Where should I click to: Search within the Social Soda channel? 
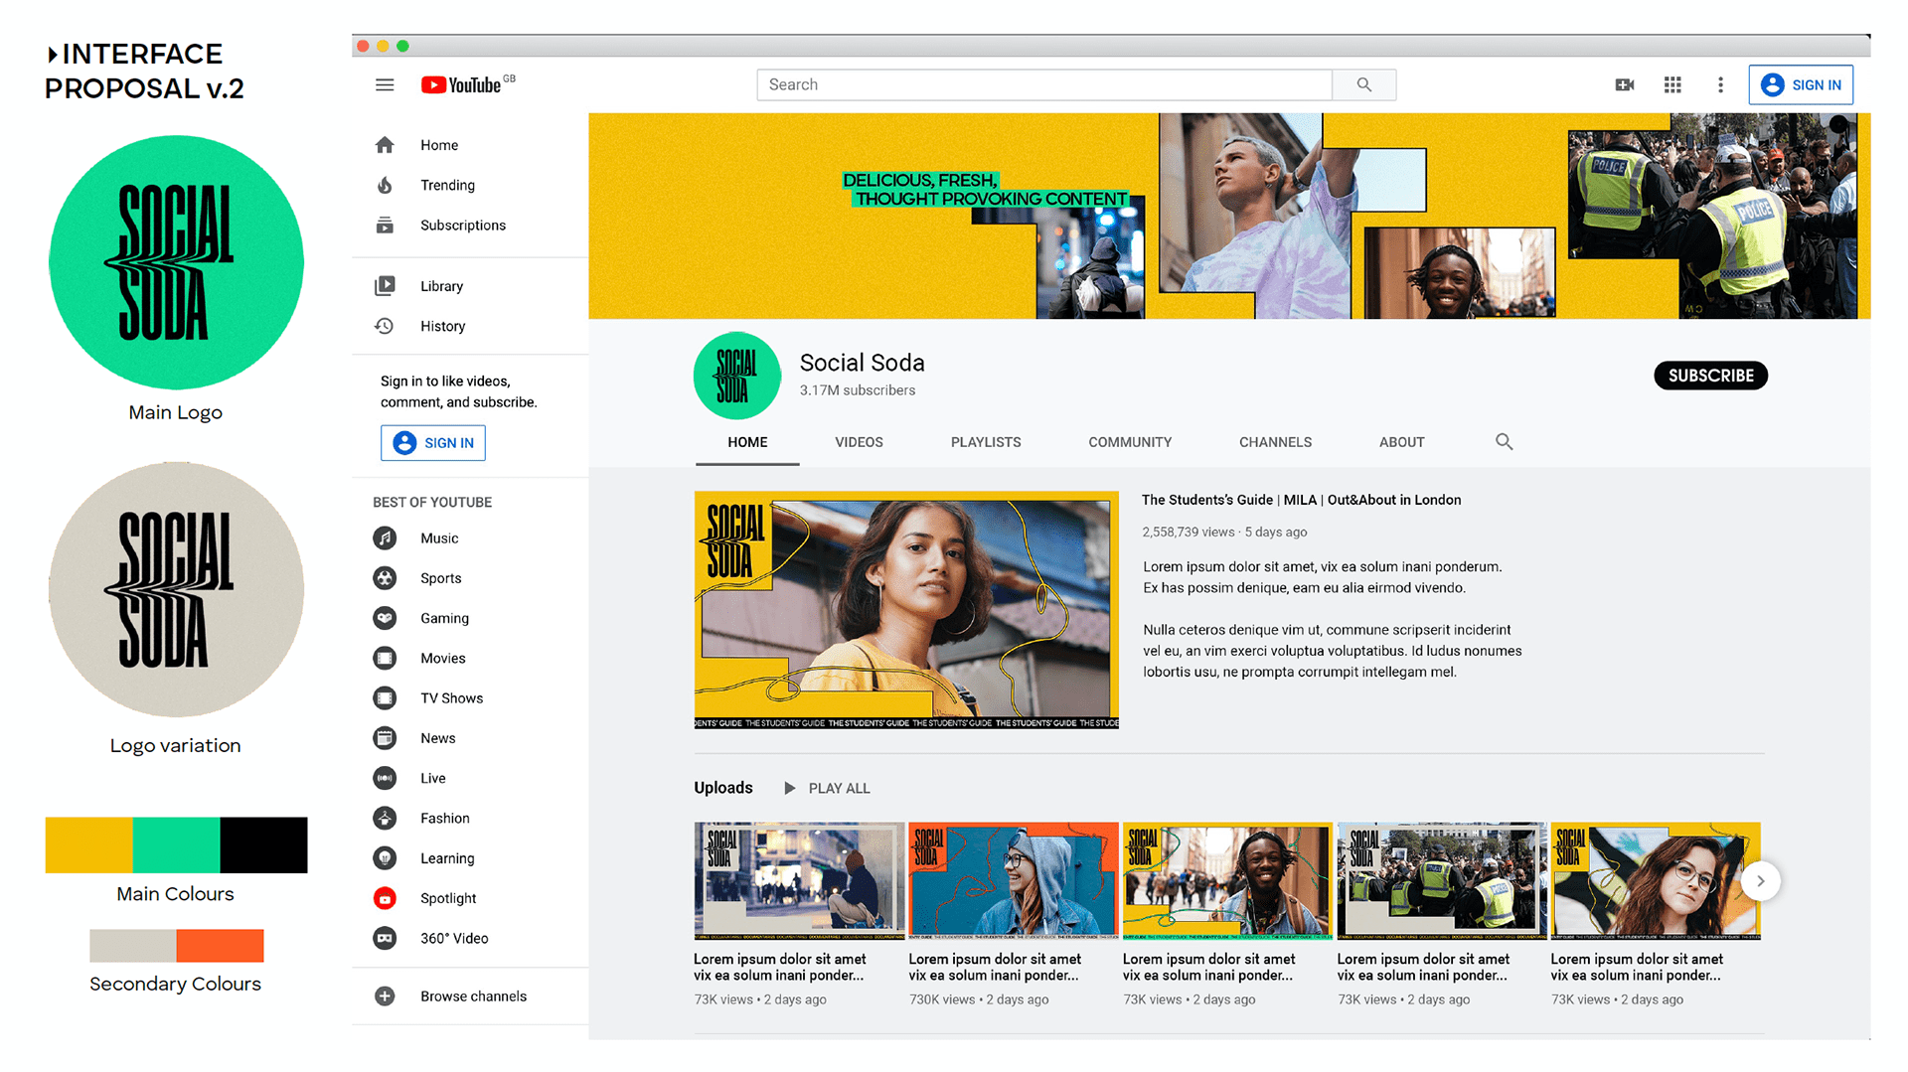click(1504, 442)
